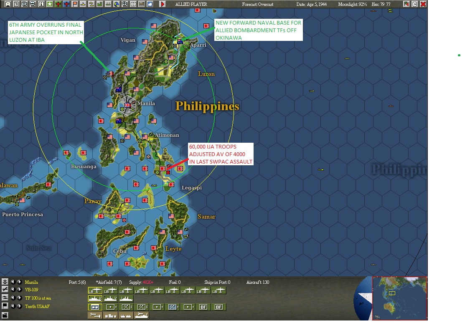Open the OP operations report icon
The image size is (475, 323).
point(133,4)
